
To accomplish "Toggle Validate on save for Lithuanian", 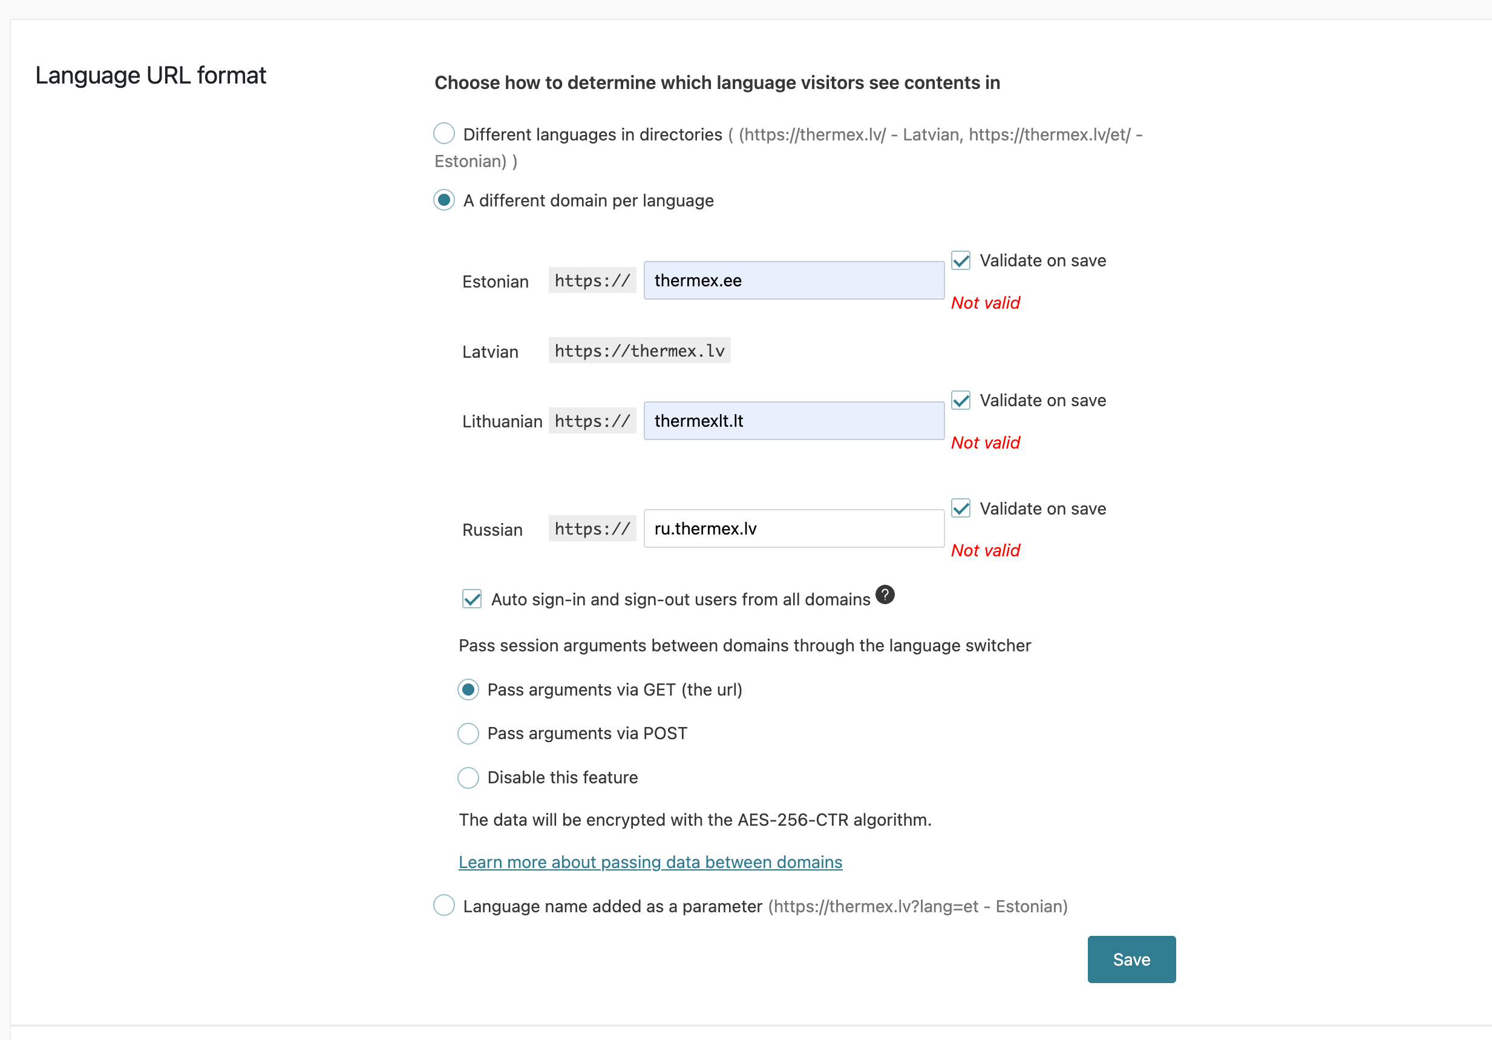I will [x=960, y=400].
